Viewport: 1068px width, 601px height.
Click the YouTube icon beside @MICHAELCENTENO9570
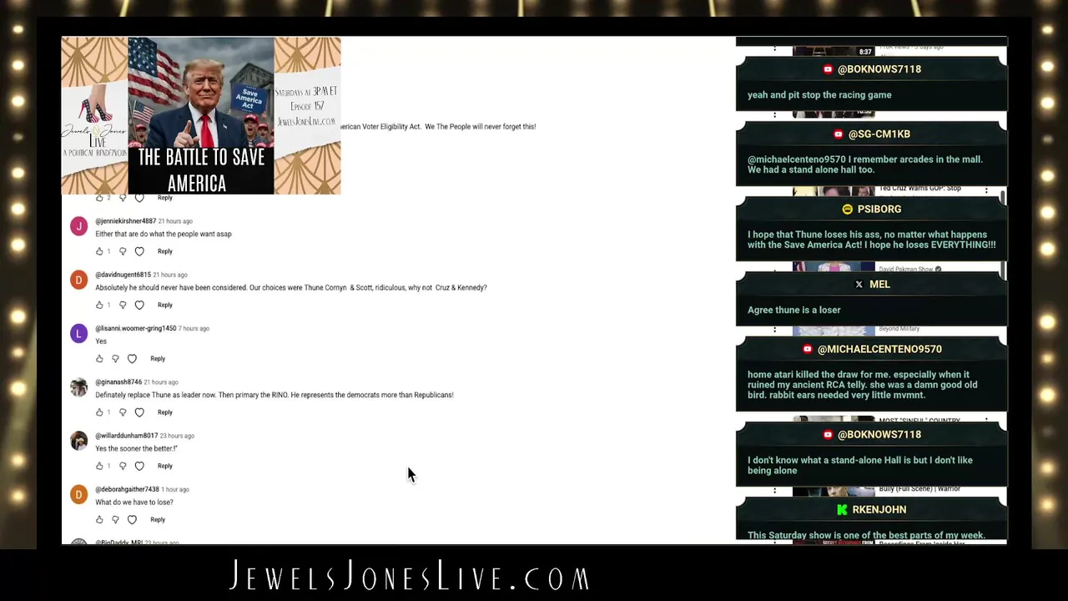point(807,350)
